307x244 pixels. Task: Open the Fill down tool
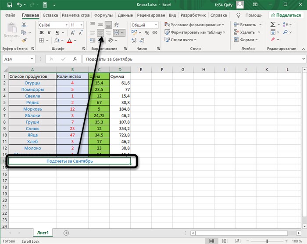(x=273, y=32)
